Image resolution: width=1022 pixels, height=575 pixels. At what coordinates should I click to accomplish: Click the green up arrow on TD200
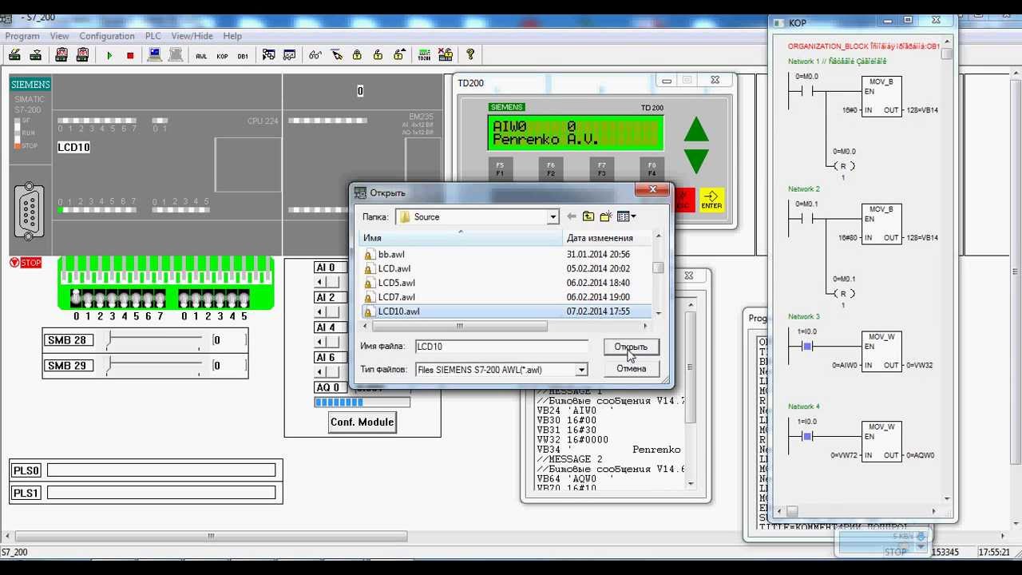(696, 130)
